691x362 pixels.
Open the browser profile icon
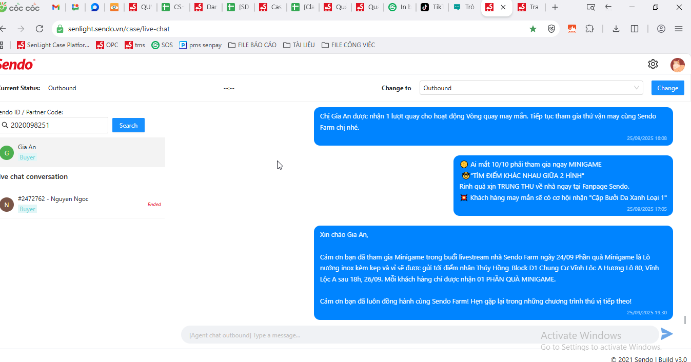[661, 29]
